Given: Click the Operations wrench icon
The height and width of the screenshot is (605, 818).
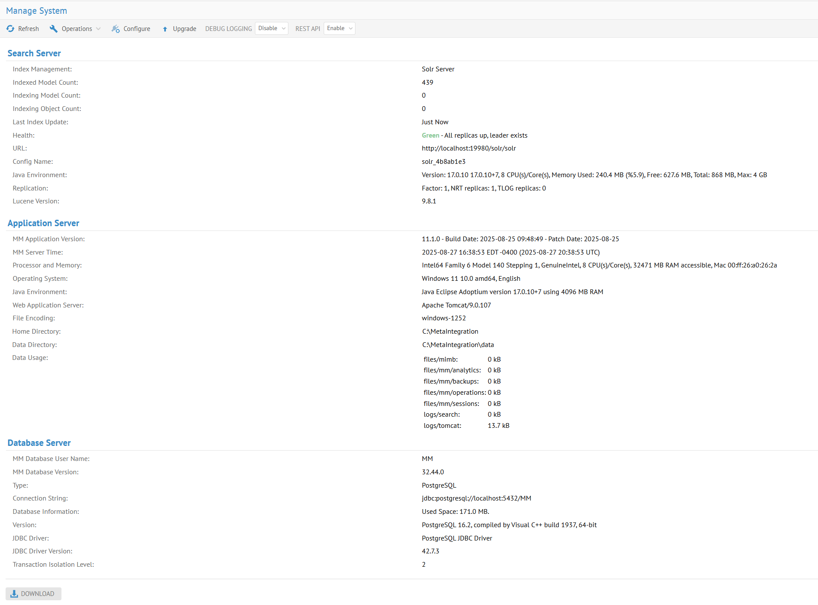Looking at the screenshot, I should tap(54, 29).
